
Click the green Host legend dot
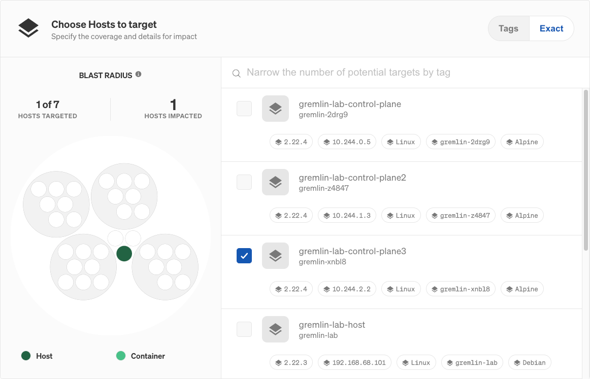25,356
